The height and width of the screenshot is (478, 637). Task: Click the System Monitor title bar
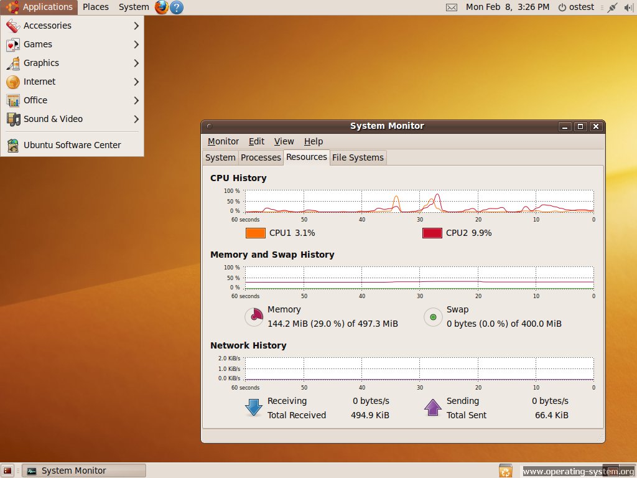(x=387, y=126)
